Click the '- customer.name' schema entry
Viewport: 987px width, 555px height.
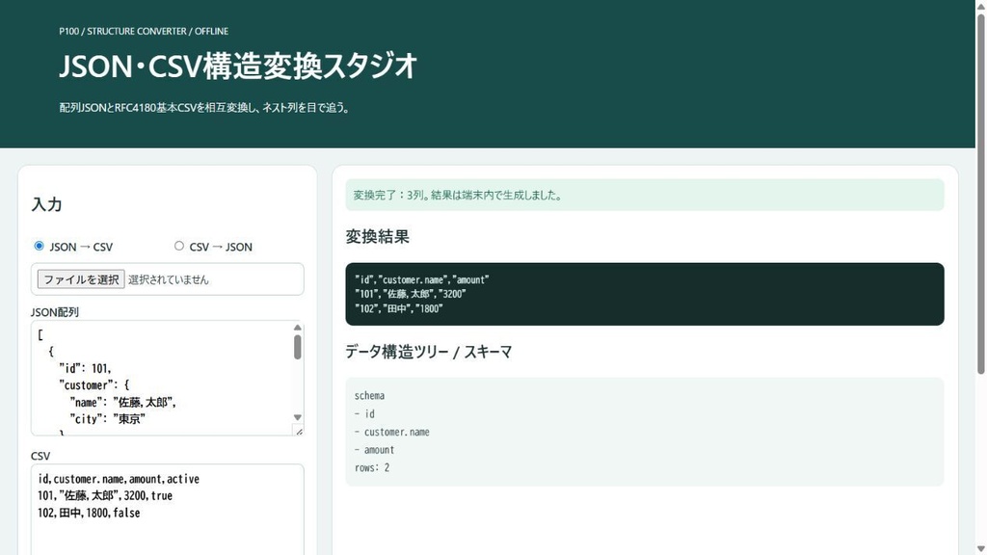[392, 433]
